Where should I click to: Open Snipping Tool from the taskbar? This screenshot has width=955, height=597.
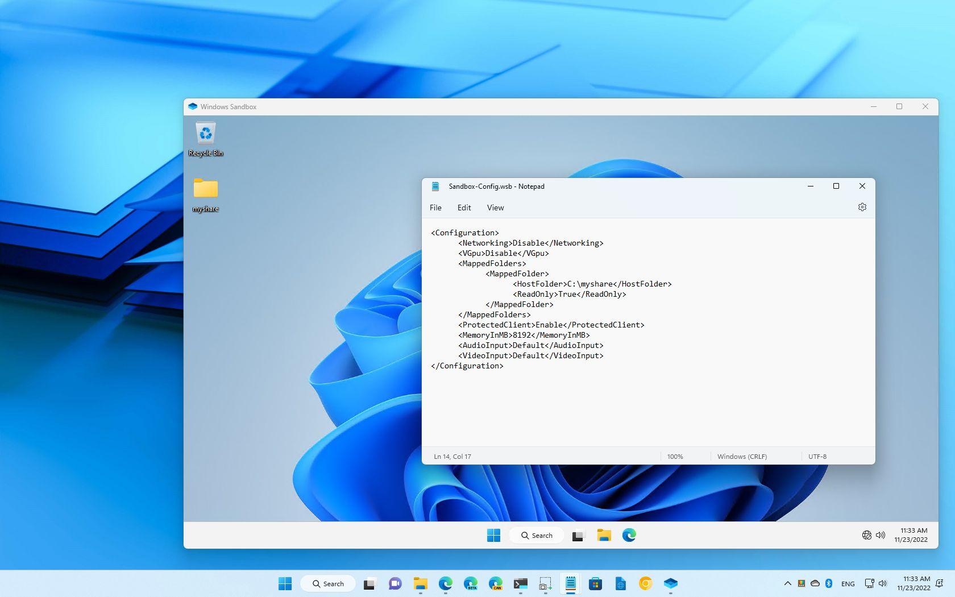pos(546,583)
